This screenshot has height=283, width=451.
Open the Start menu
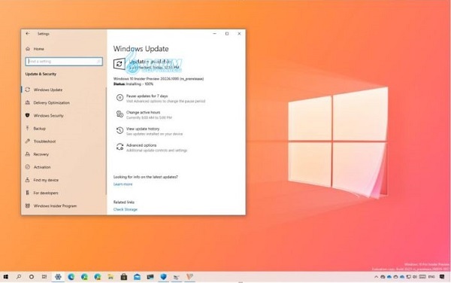tap(5, 277)
